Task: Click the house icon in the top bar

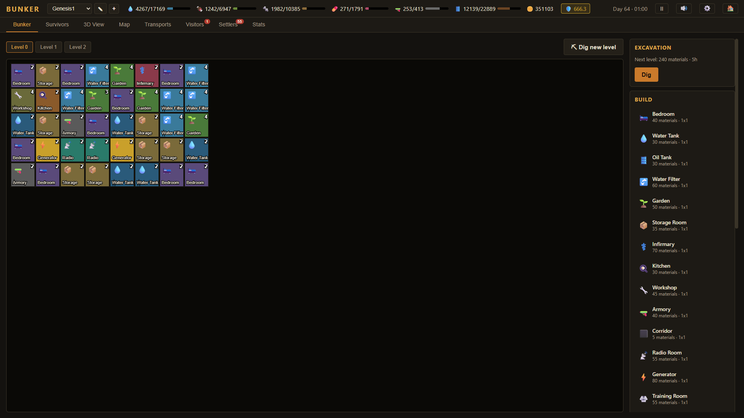Action: 730,9
